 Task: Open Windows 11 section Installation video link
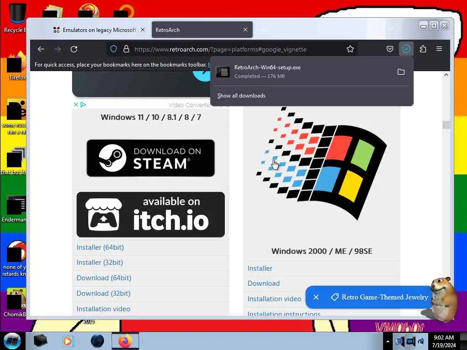click(104, 309)
